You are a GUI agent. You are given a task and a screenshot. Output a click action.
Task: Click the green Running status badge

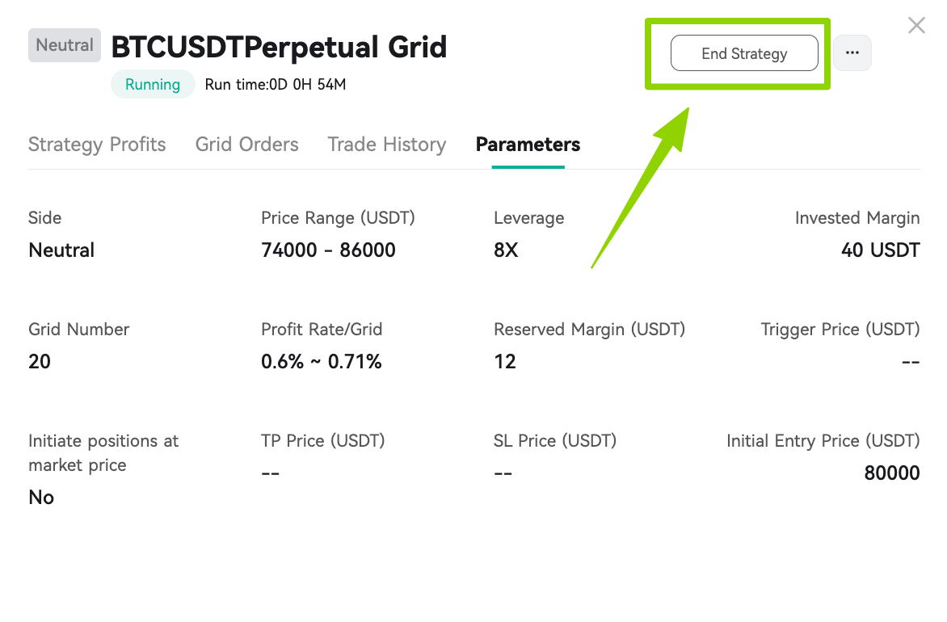[153, 85]
